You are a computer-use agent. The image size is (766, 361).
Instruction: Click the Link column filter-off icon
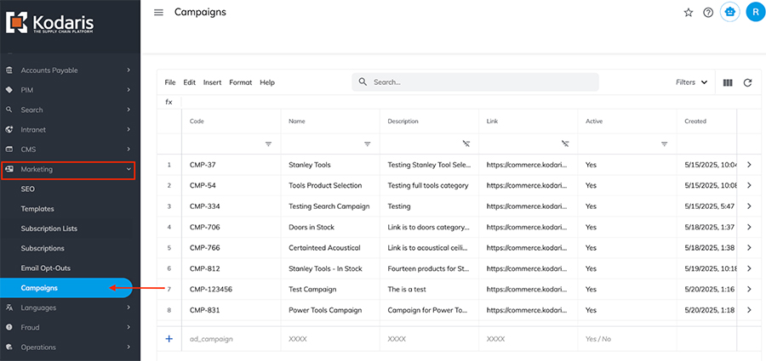(565, 144)
